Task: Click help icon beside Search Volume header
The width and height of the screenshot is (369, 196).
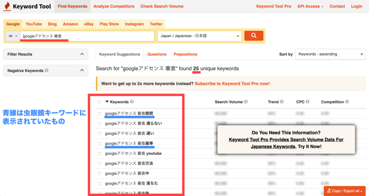Action: 246,102
